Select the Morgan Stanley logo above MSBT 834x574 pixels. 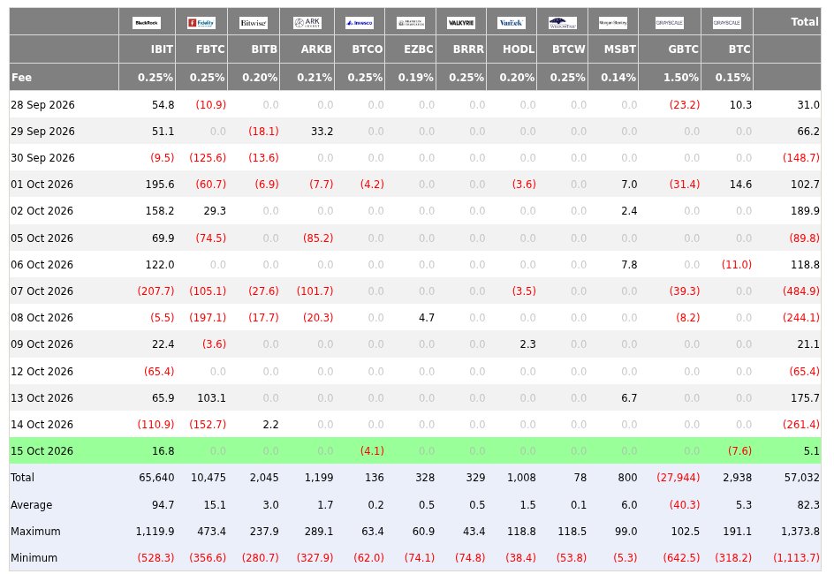pos(613,23)
